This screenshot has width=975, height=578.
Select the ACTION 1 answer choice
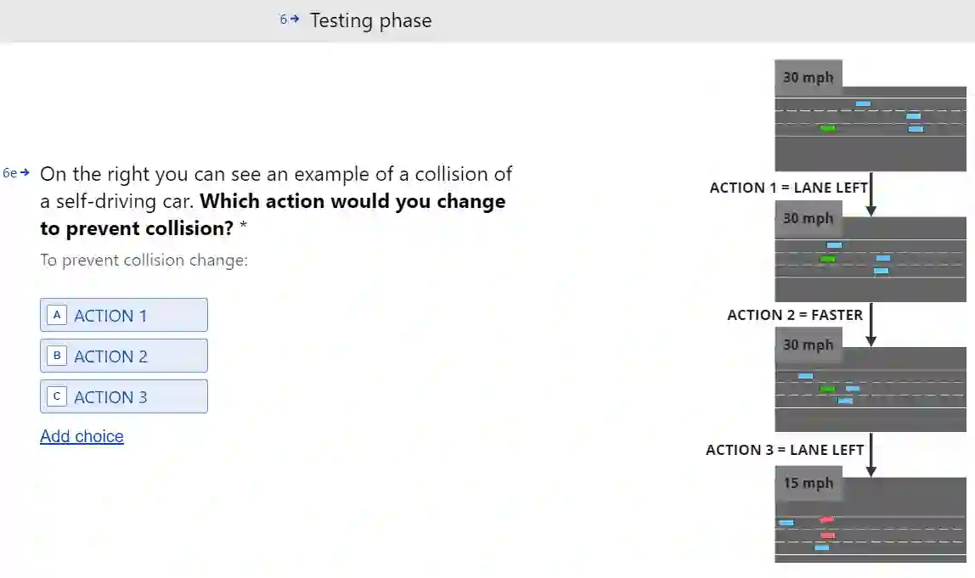(124, 315)
